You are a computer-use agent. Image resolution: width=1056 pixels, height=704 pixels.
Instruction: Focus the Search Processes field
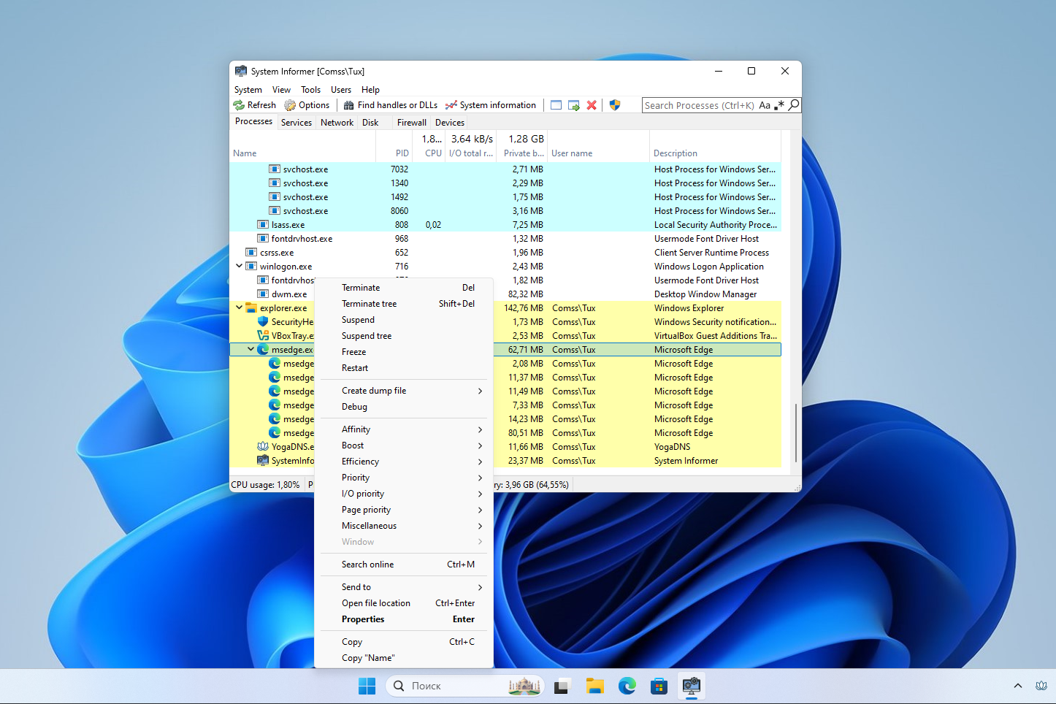[x=699, y=105]
